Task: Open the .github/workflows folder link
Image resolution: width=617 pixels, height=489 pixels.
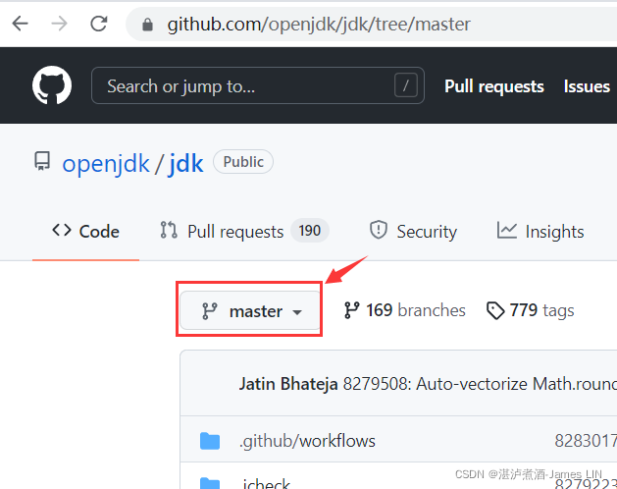Action: tap(307, 441)
